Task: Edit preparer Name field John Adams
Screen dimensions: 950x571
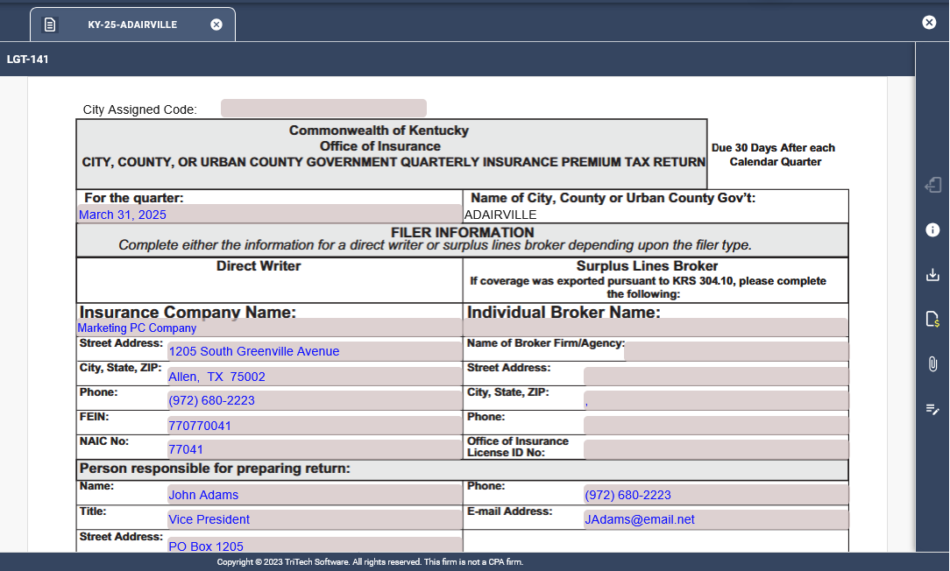Action: (315, 495)
